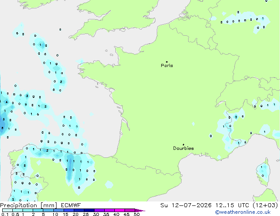Click the ECMWF model label

pos(71,205)
